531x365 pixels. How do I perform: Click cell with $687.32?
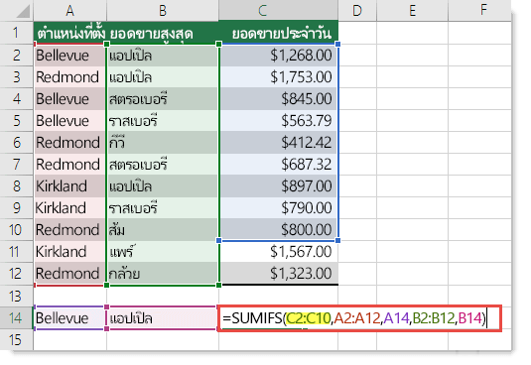coord(278,165)
